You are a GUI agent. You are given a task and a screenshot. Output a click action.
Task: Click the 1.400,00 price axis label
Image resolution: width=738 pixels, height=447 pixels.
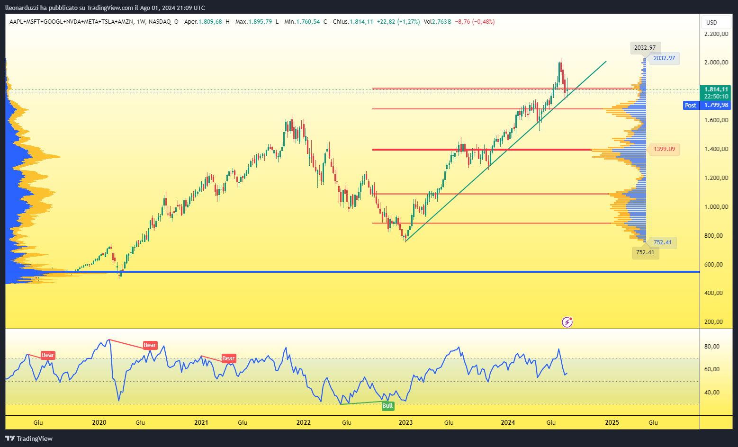coord(716,149)
